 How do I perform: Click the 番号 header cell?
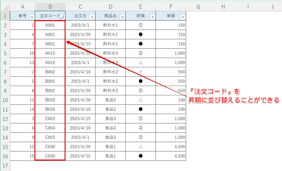[x=23, y=16]
